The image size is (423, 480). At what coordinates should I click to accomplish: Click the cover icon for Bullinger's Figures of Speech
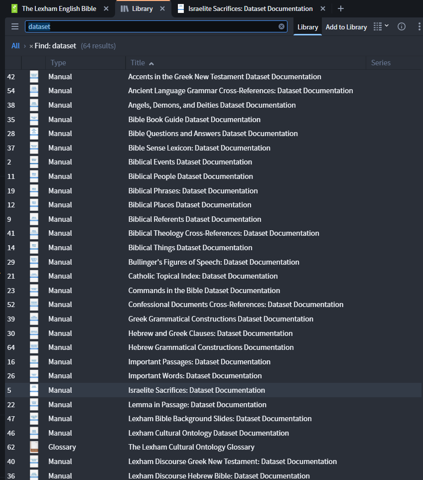point(34,262)
